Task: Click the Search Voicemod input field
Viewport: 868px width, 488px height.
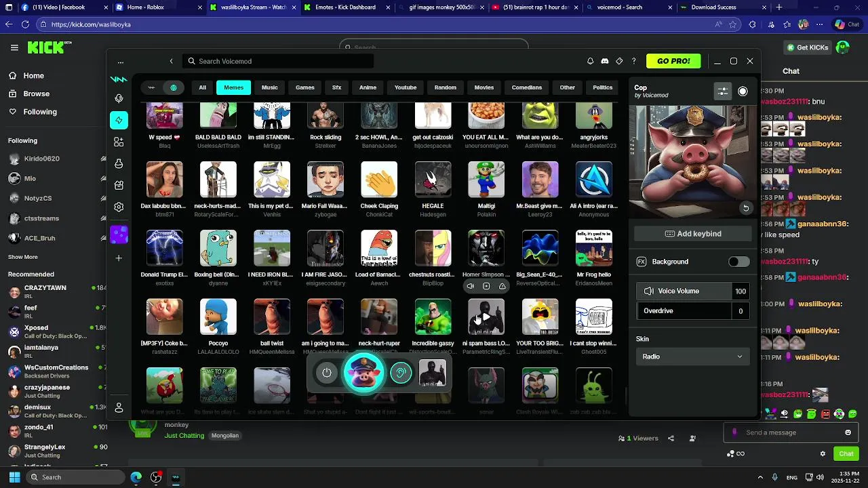Action: click(x=278, y=61)
